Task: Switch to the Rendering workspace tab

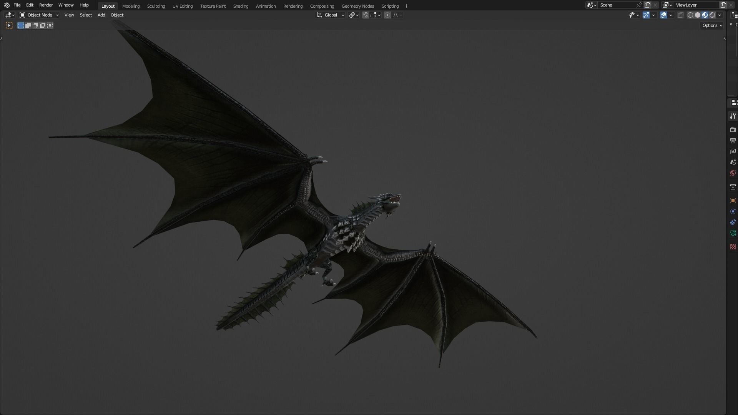Action: [293, 6]
